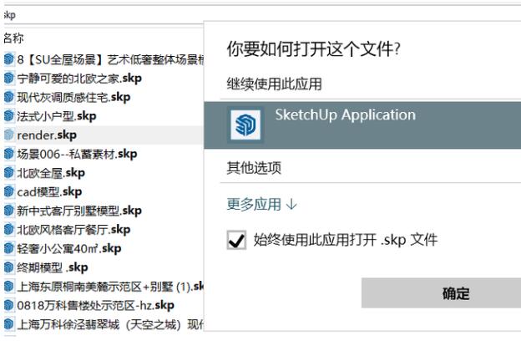
Task: Click file icon beside 上海万科徐泾翡翠城
Action: tap(9, 324)
